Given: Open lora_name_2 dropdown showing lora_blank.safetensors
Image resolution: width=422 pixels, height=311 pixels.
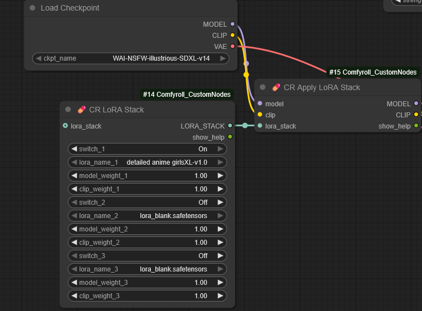Looking at the screenshot, I should pyautogui.click(x=148, y=216).
